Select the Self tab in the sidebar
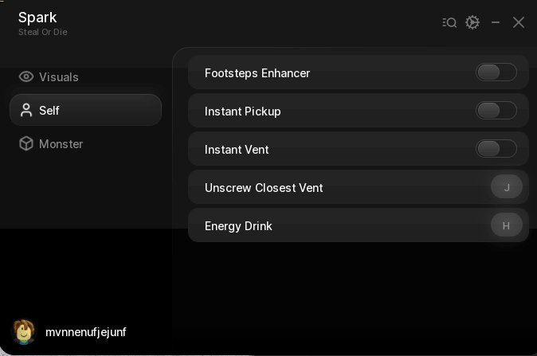This screenshot has height=356, width=537. [85, 110]
